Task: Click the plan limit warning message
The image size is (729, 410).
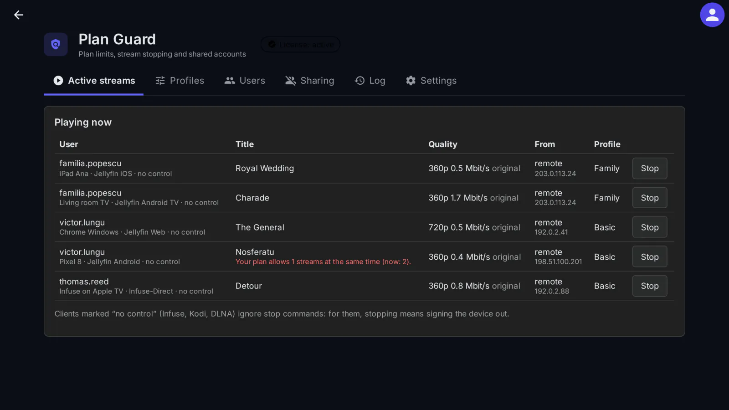Action: pyautogui.click(x=323, y=262)
